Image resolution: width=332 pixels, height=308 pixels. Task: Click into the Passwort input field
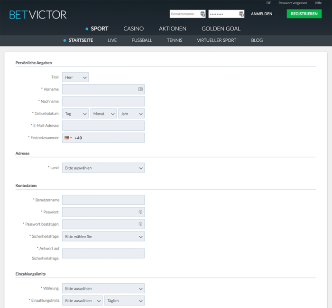click(x=103, y=212)
